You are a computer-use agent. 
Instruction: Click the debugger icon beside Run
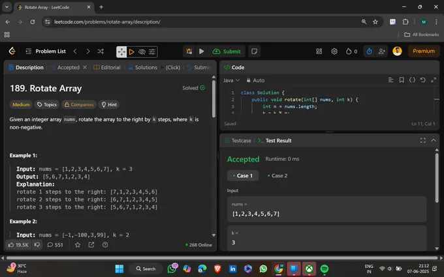[189, 51]
